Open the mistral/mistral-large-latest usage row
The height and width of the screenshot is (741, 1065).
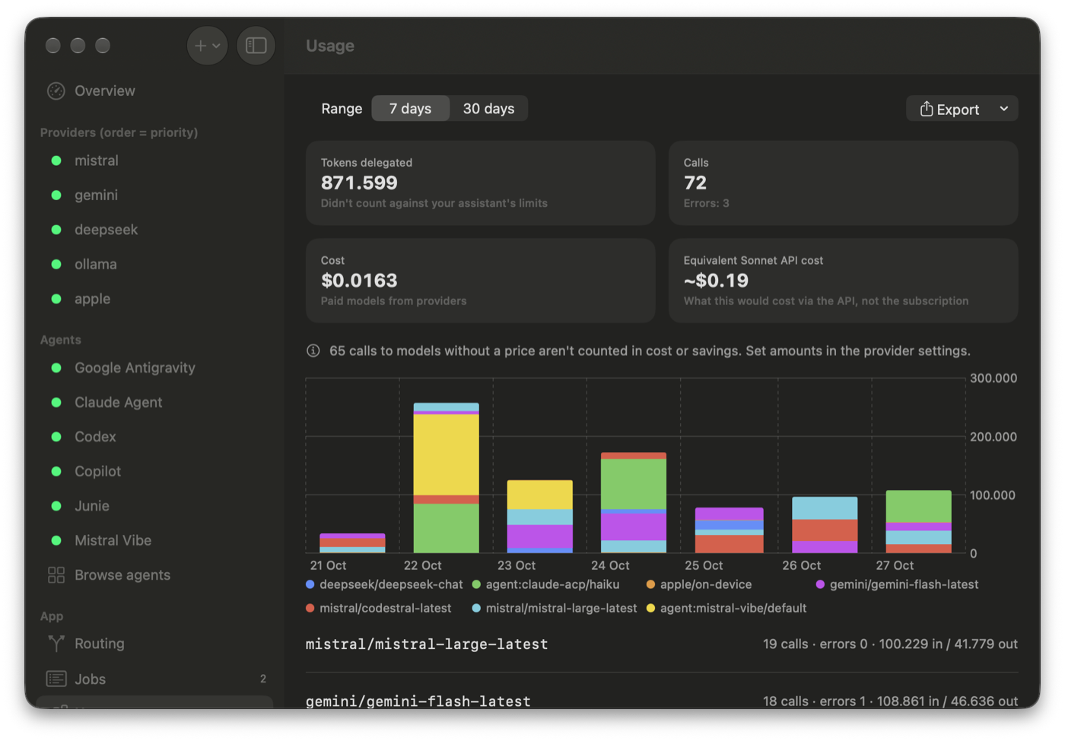tap(662, 644)
